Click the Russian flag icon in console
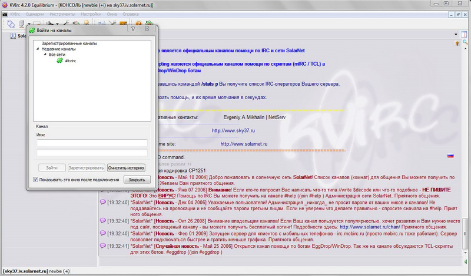This screenshot has width=471, height=276. point(450,156)
